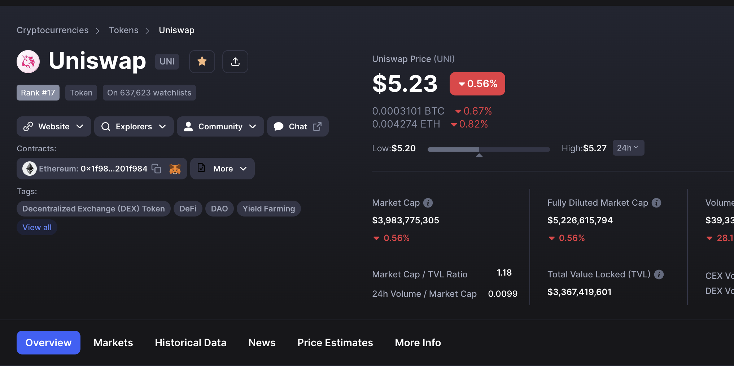Add Uniswap to watchlist with star icon
Image resolution: width=734 pixels, height=366 pixels.
coord(202,62)
